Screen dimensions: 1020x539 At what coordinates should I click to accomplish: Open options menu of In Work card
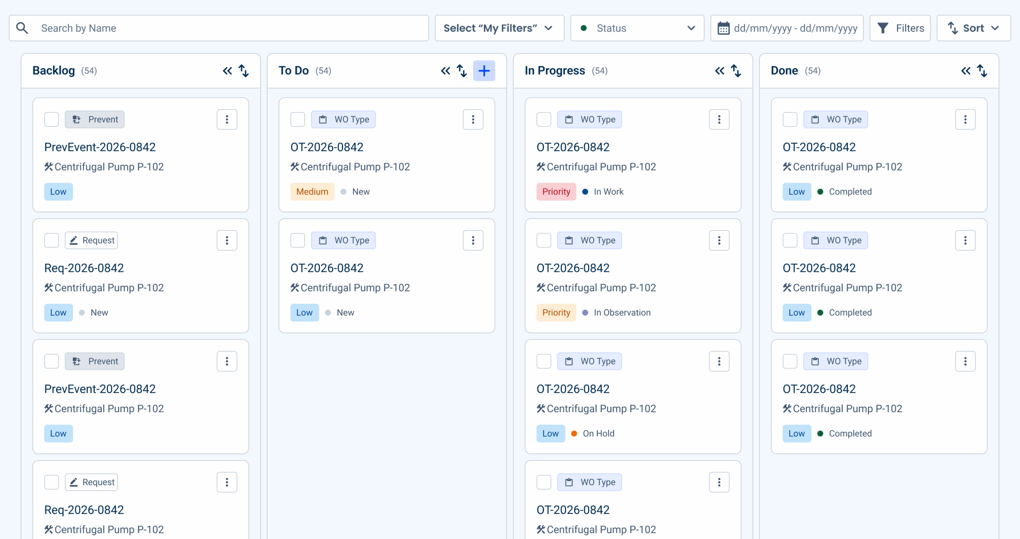[x=719, y=120]
